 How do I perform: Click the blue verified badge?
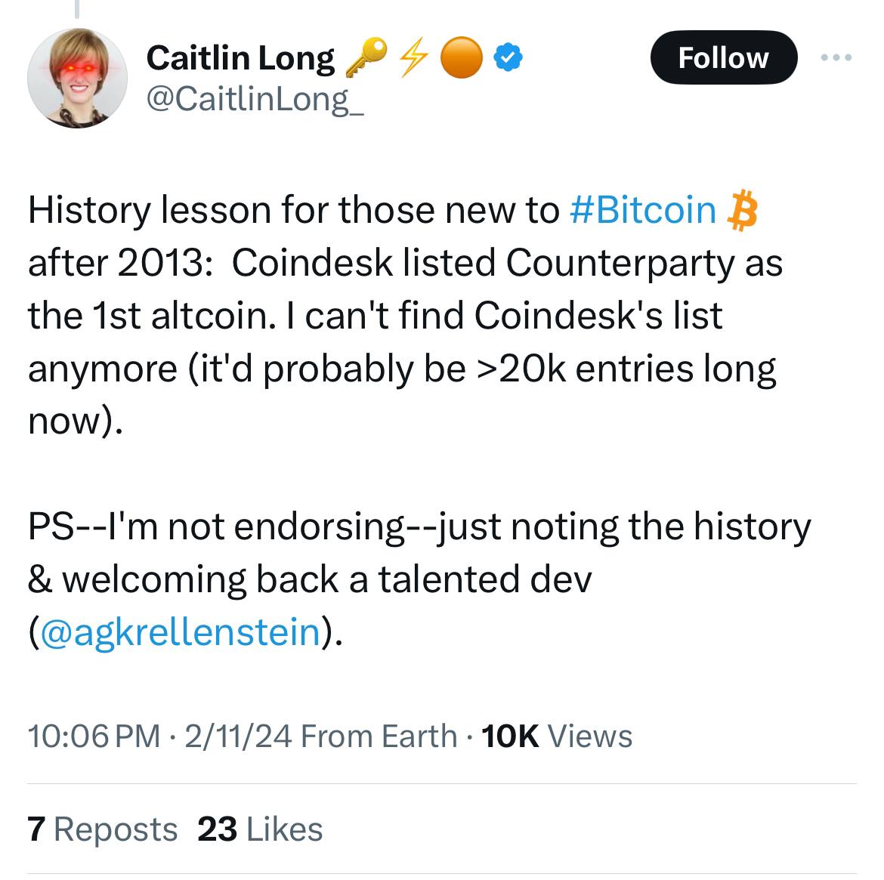pos(508,57)
